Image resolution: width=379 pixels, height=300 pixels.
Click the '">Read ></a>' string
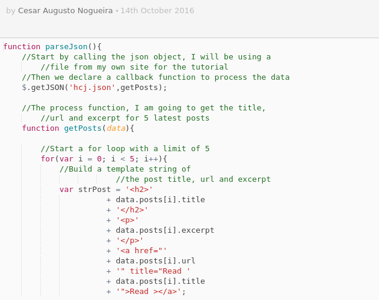point(149,292)
